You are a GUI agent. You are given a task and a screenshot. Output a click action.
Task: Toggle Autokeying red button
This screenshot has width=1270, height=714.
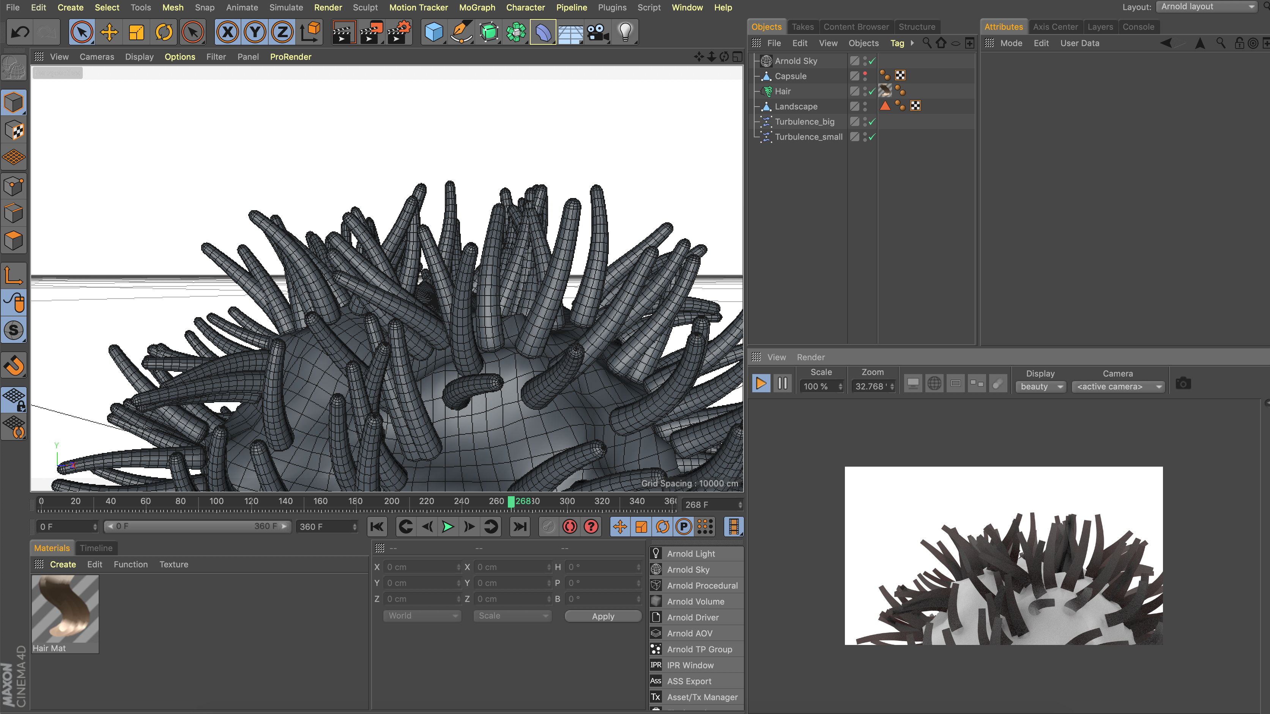tap(569, 527)
